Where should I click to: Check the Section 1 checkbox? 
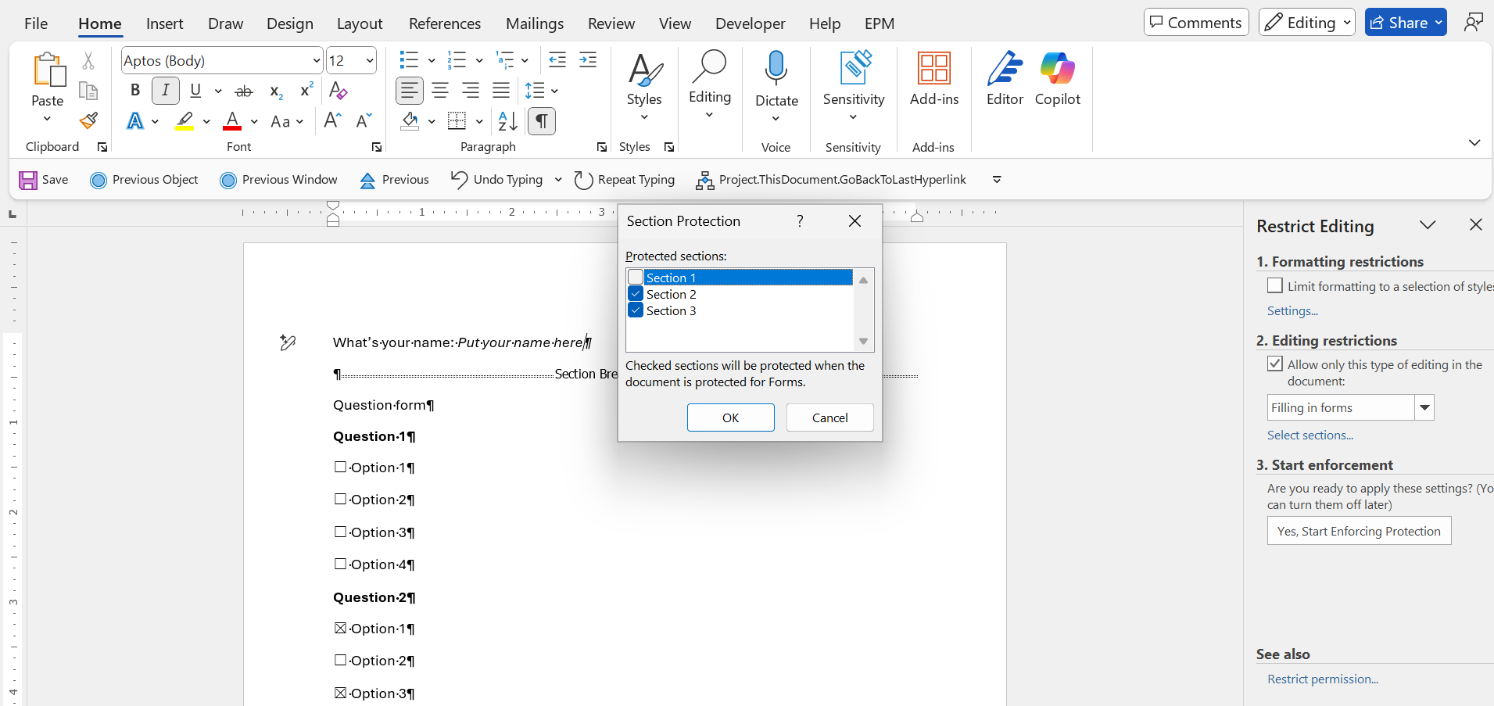636,278
